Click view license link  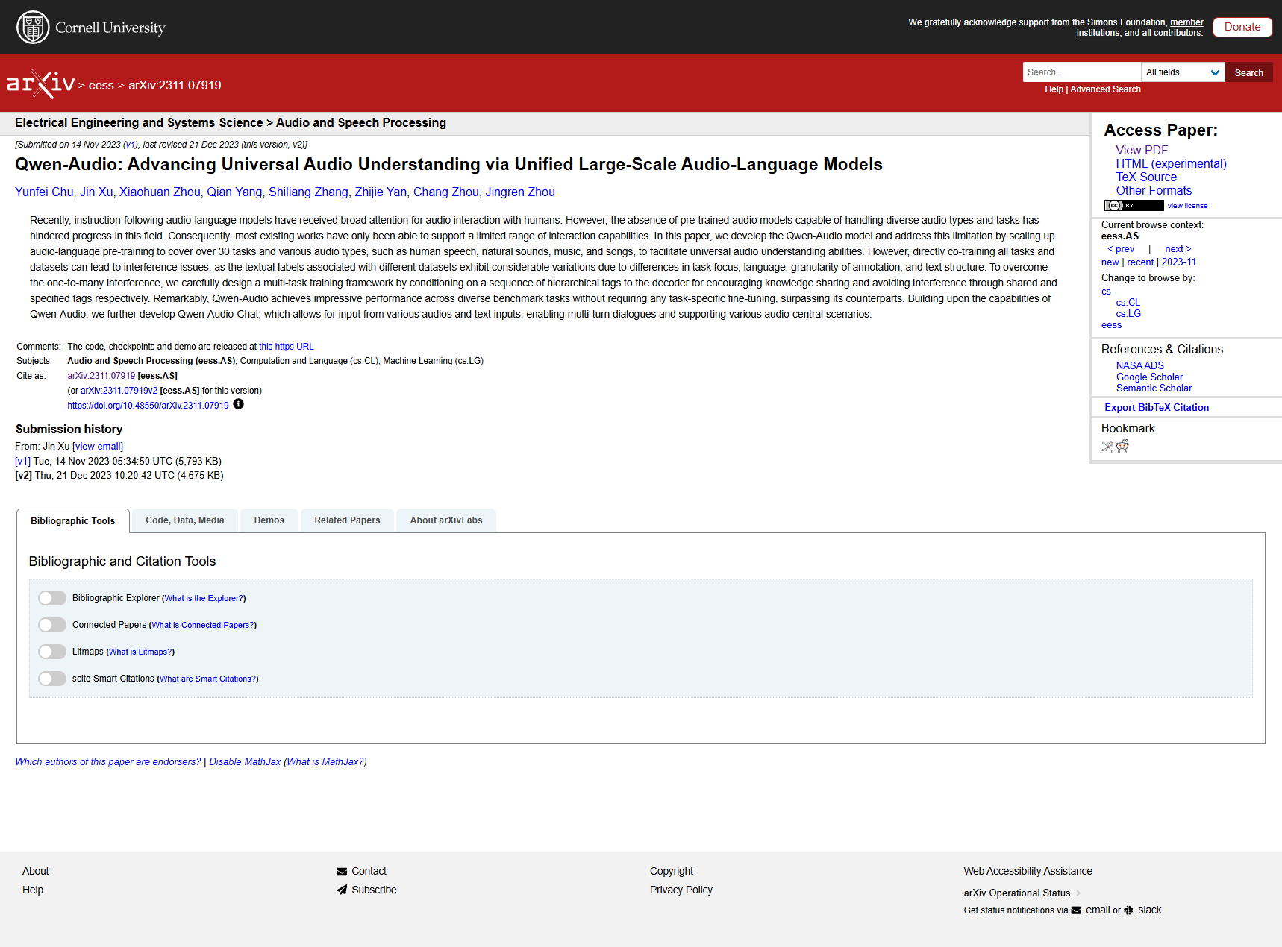pyautogui.click(x=1187, y=206)
